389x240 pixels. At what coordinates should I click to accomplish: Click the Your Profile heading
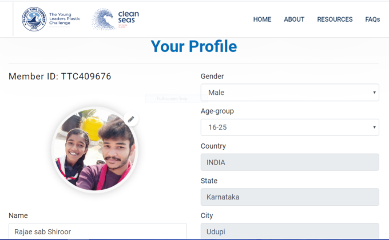(x=194, y=46)
